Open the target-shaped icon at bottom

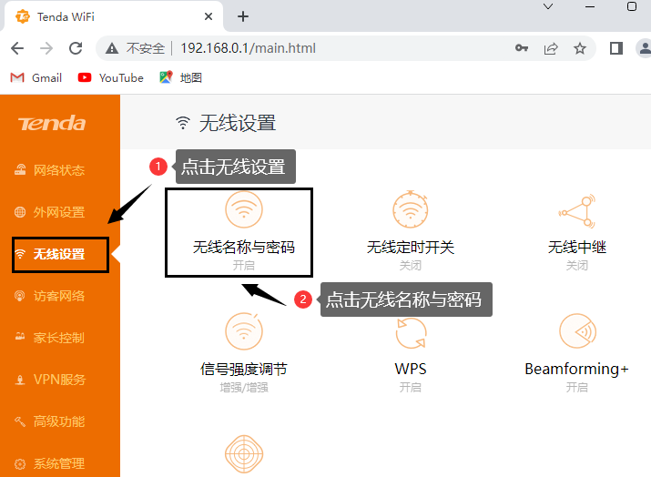click(244, 453)
